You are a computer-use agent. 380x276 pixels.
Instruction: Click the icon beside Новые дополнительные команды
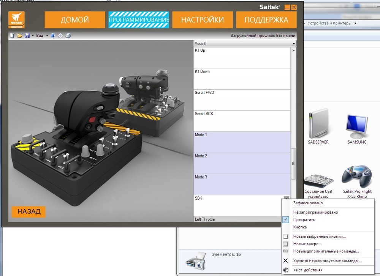[x=286, y=251]
